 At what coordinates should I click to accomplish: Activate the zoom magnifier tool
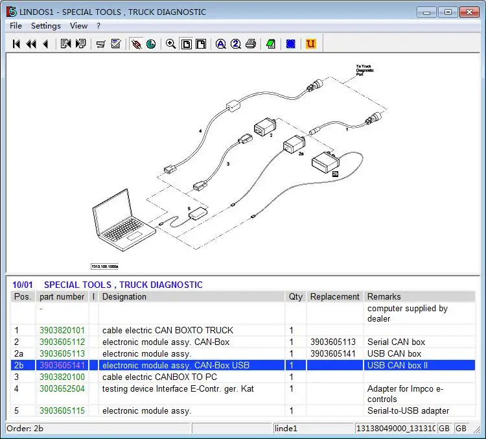pyautogui.click(x=171, y=43)
